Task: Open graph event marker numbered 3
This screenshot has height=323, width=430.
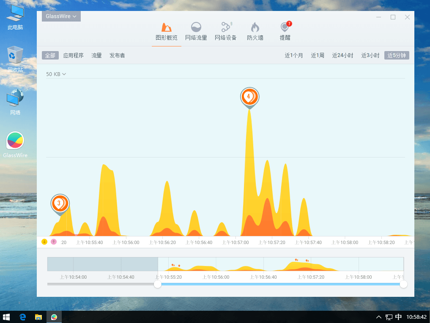Action: [60, 204]
